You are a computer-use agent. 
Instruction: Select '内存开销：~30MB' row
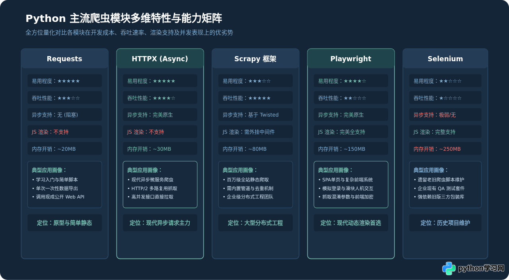click(160, 149)
